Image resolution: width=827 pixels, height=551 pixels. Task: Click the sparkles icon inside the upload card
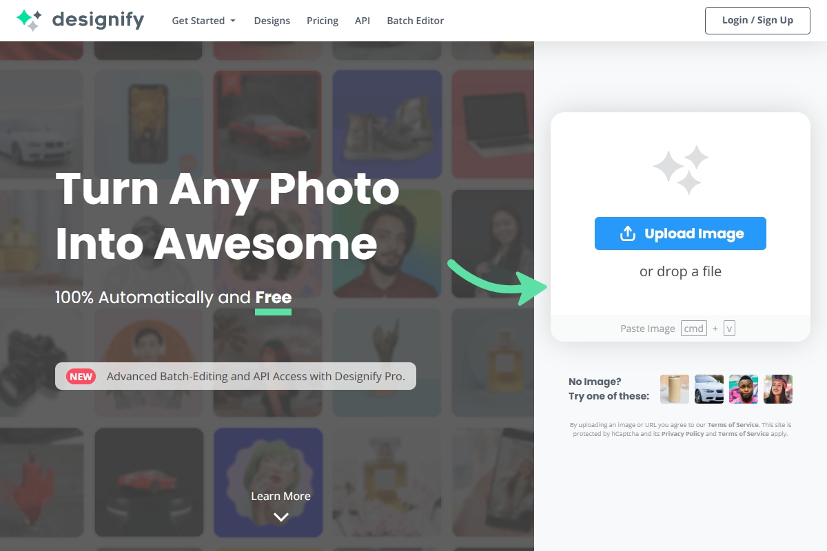(680, 167)
